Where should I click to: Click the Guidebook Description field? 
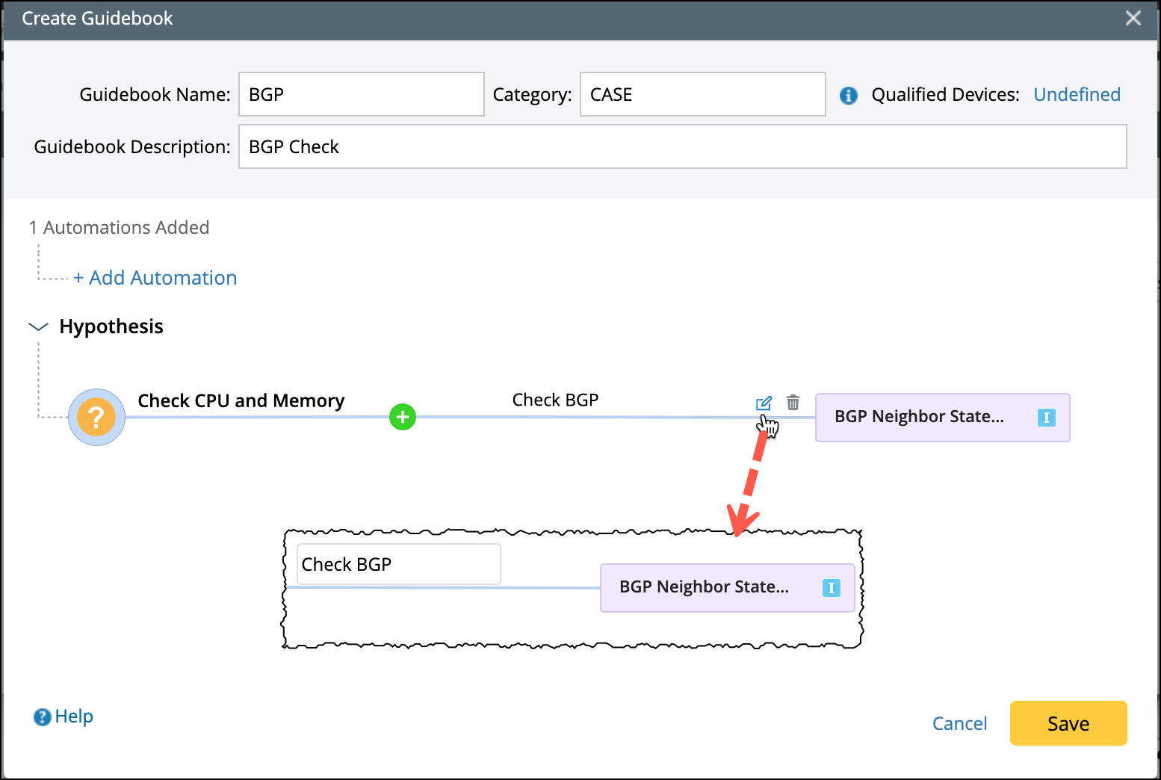682,146
